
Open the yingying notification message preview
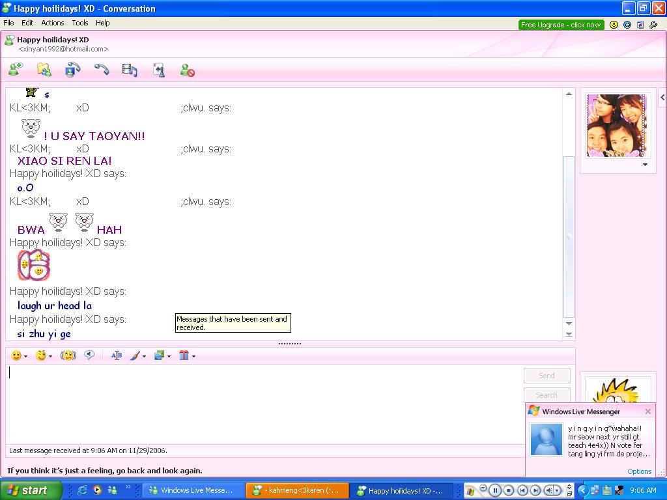[609, 441]
